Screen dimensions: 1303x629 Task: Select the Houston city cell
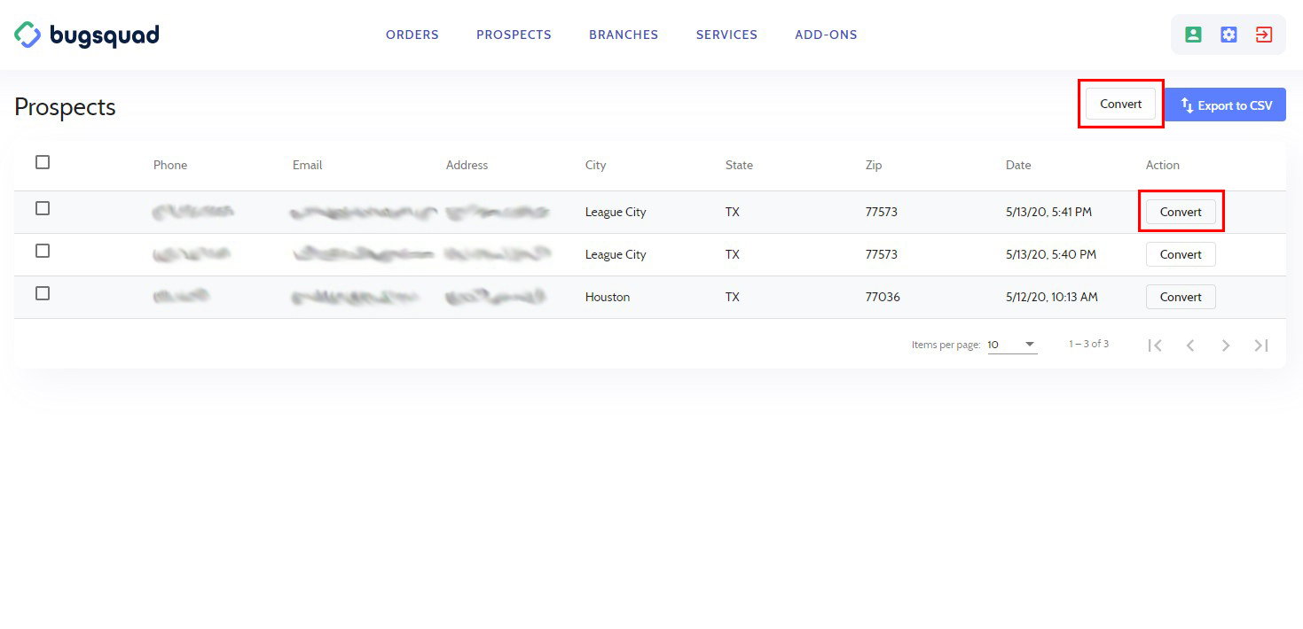608,297
